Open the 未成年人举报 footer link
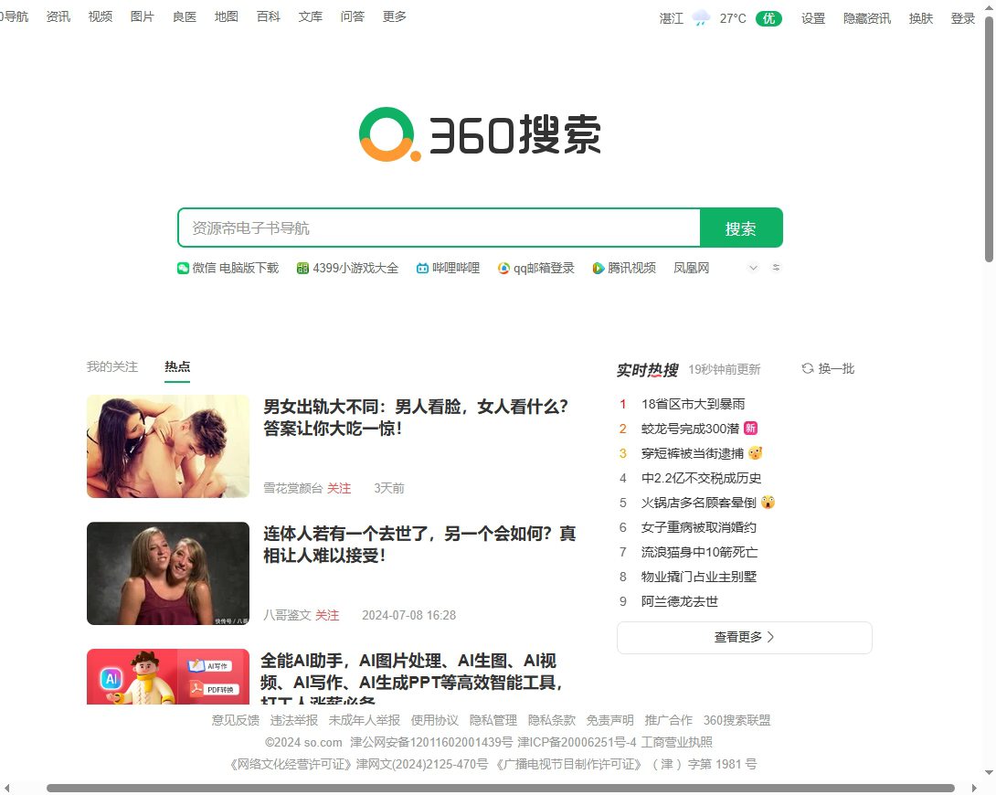Image resolution: width=996 pixels, height=795 pixels. point(365,720)
